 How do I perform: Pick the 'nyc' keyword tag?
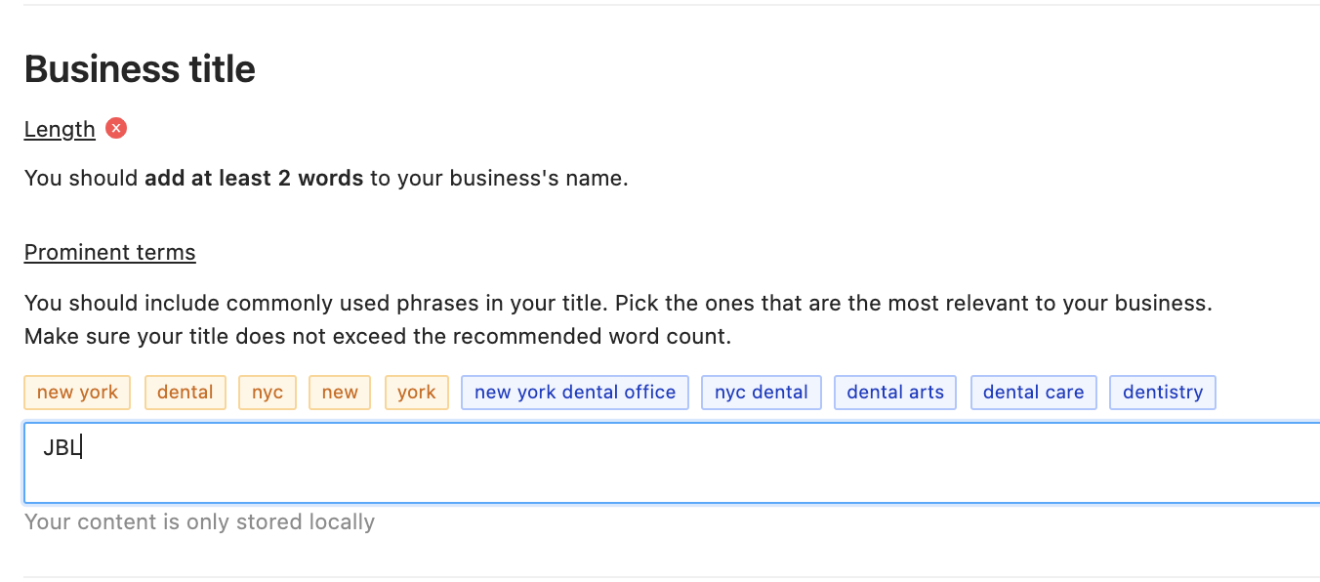click(x=268, y=393)
